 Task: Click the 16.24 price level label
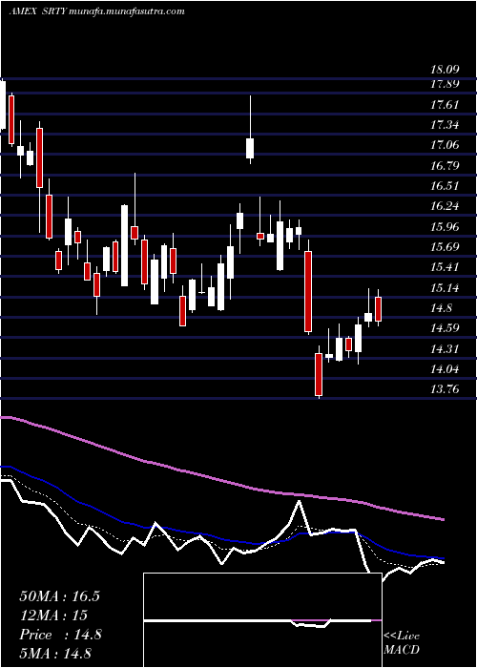click(446, 207)
